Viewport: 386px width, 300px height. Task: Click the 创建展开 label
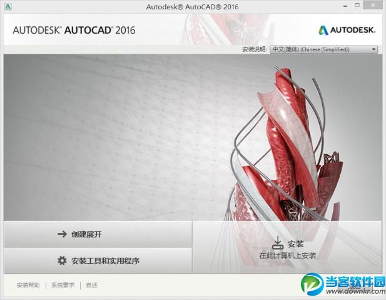point(86,234)
